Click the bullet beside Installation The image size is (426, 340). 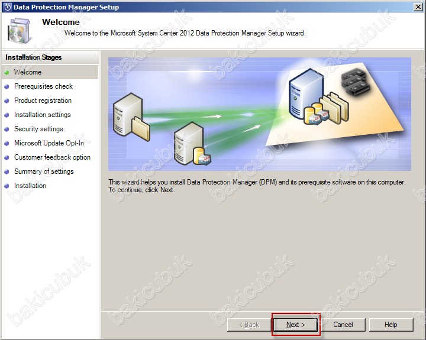pyautogui.click(x=7, y=186)
